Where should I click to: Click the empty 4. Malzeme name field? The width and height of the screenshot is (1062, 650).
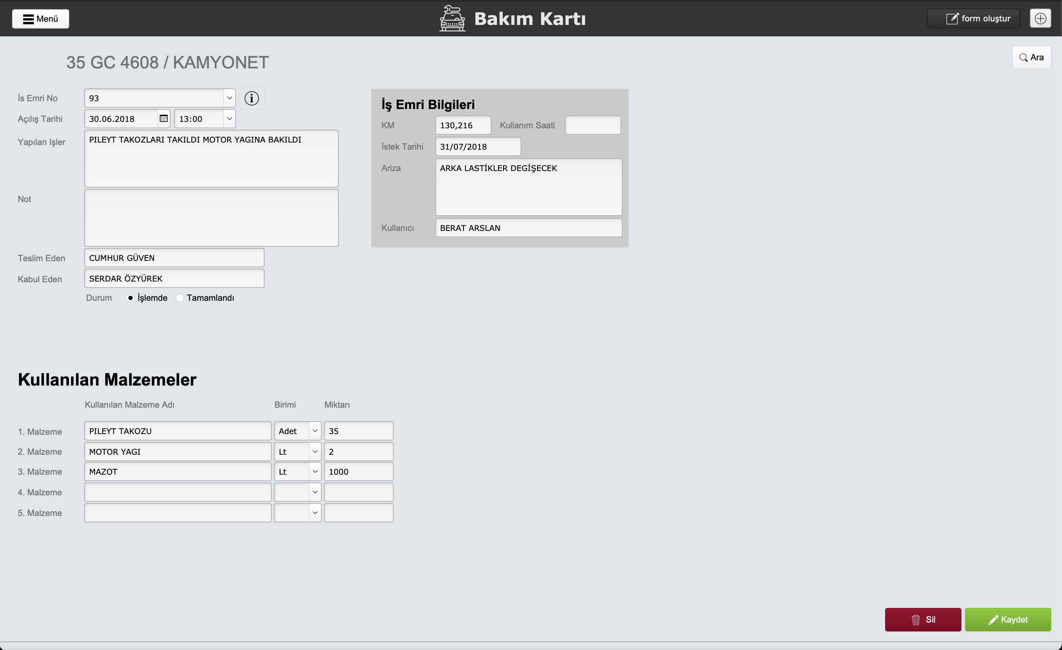(x=178, y=492)
